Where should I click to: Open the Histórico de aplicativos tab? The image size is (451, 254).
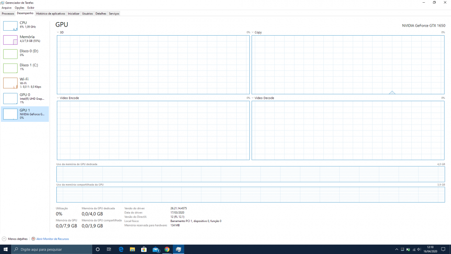click(x=51, y=14)
